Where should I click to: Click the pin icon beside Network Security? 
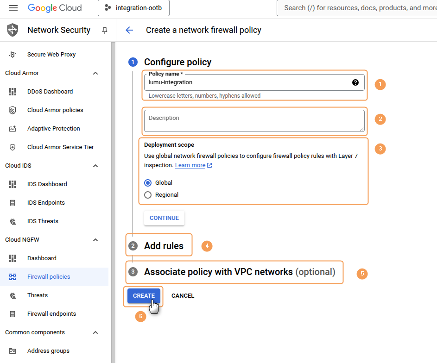point(105,30)
